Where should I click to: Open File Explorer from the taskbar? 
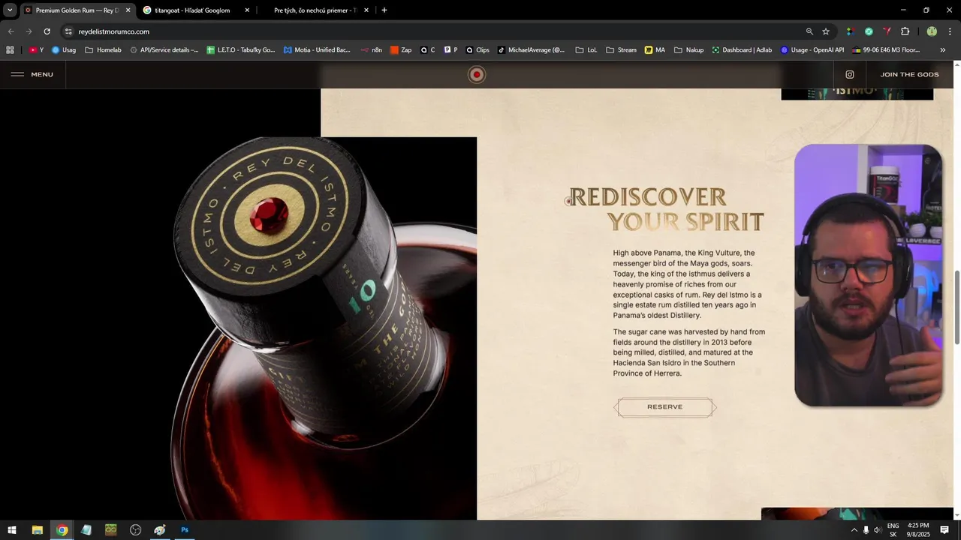37,530
